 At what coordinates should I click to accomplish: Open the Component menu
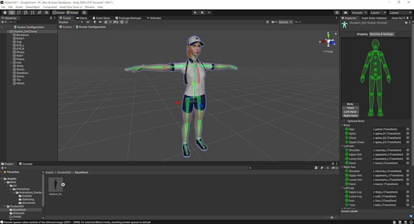pos(50,7)
